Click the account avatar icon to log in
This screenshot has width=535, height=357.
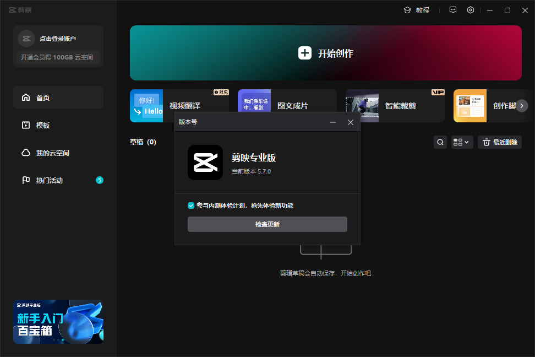click(26, 39)
